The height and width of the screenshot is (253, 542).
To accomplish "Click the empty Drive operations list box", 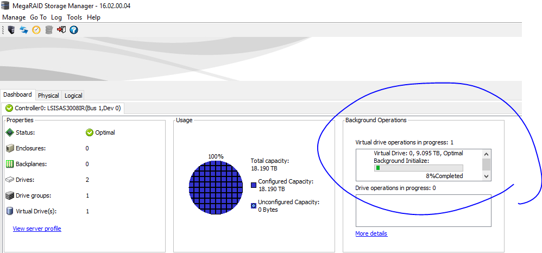I will (x=424, y=211).
